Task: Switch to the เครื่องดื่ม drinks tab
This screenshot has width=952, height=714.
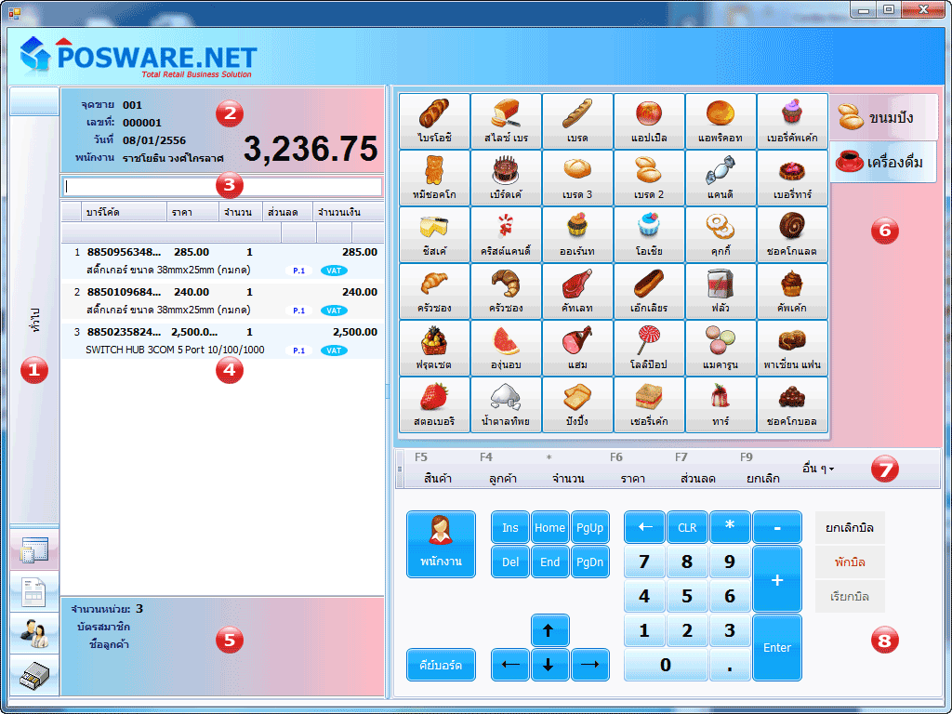Action: pos(882,163)
